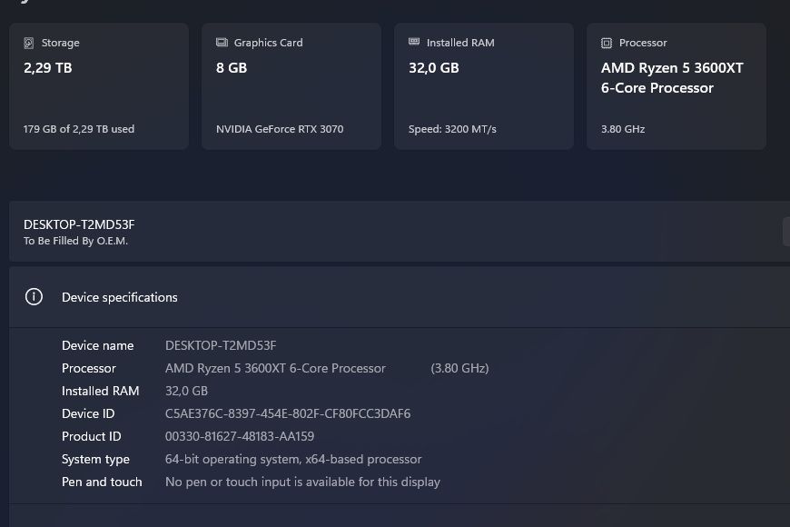Click the Product ID label
Image resolution: width=790 pixels, height=527 pixels.
tap(91, 436)
